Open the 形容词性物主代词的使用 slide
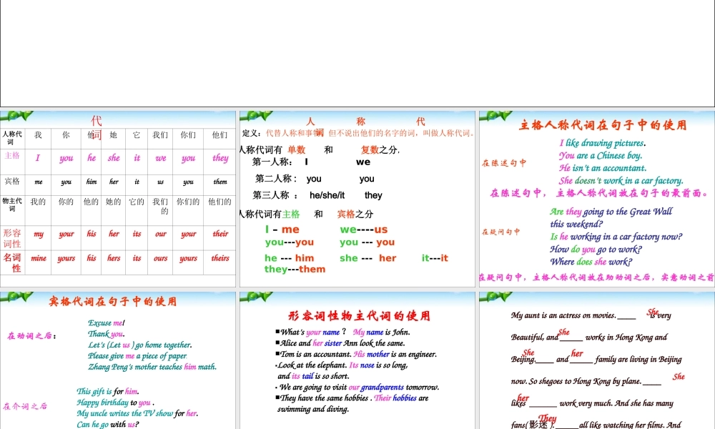 pos(357,360)
